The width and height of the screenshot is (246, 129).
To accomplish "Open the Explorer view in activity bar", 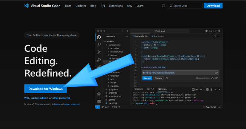I will pos(99,37).
